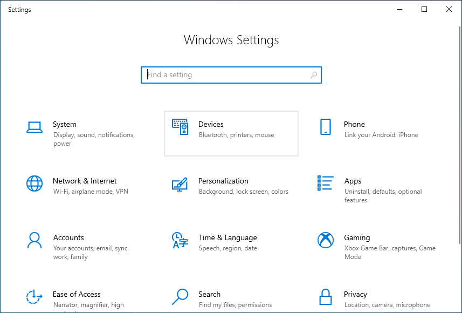Screen dimensions: 462x313
Task: Click 'Your accounts, email, sync, work, family' text
Action: click(x=91, y=253)
